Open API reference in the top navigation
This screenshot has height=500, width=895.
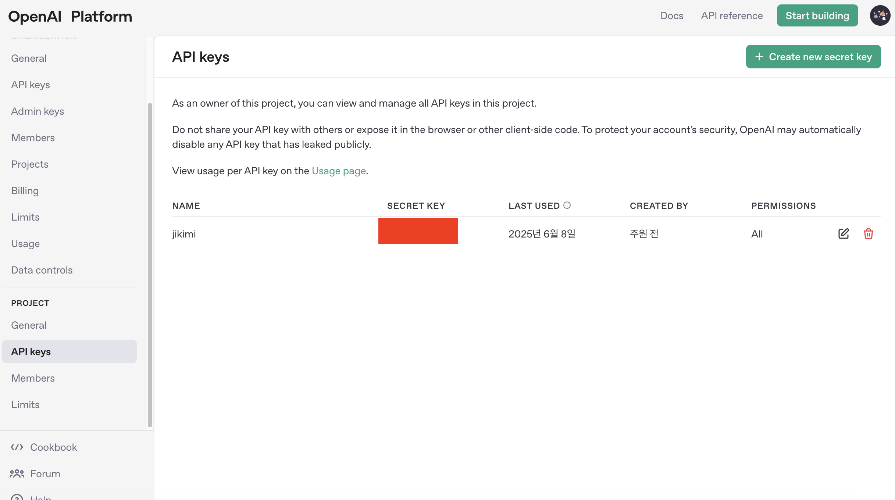tap(732, 16)
